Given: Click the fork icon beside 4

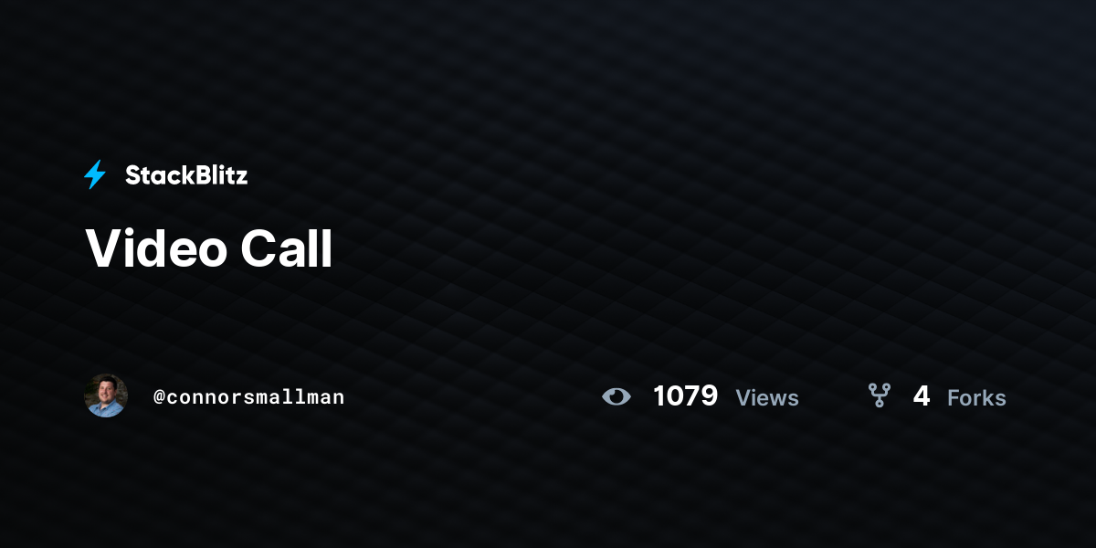Looking at the screenshot, I should pos(879,395).
